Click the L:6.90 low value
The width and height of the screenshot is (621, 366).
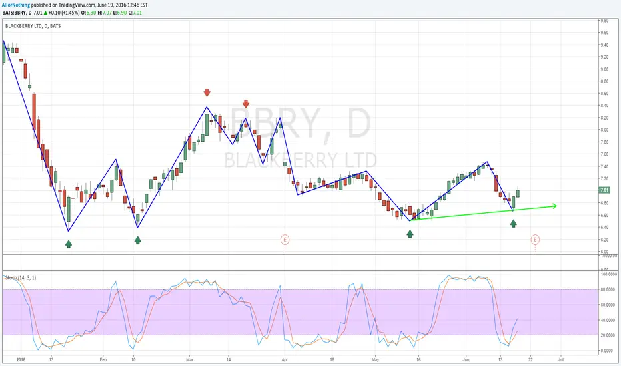(x=120, y=13)
